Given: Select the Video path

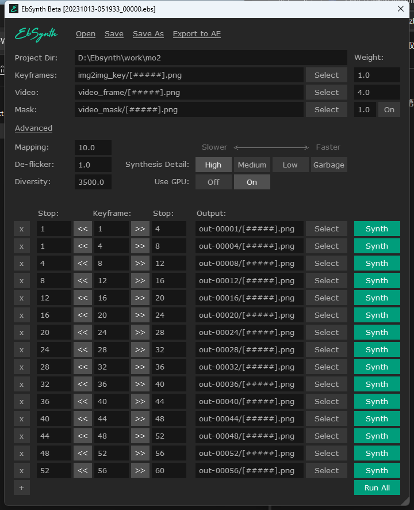Looking at the screenshot, I should (x=326, y=92).
